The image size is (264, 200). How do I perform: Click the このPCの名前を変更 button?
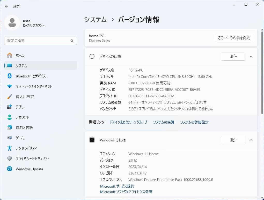(234, 38)
